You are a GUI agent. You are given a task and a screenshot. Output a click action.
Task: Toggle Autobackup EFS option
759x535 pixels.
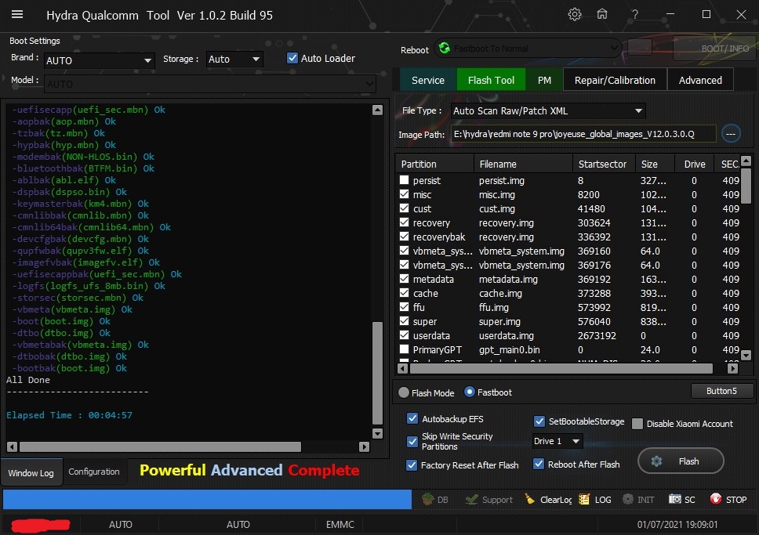pos(412,418)
